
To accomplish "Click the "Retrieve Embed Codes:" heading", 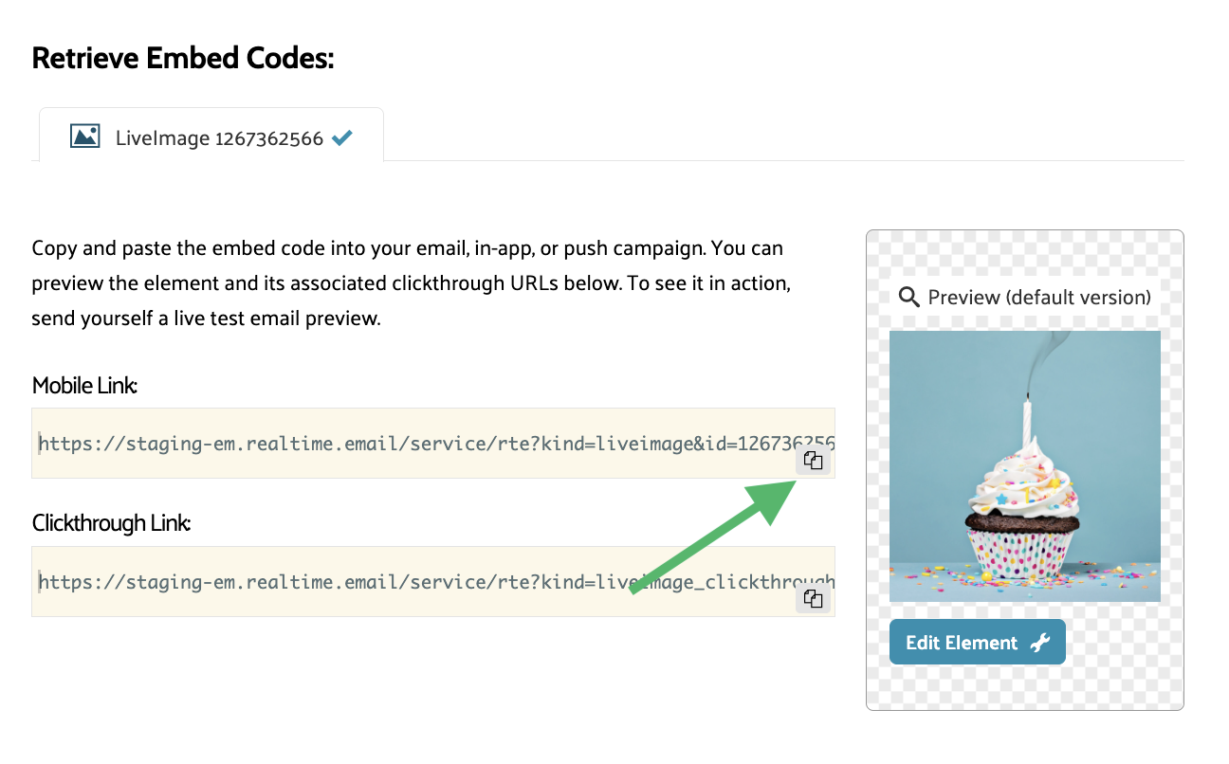I will coord(183,59).
